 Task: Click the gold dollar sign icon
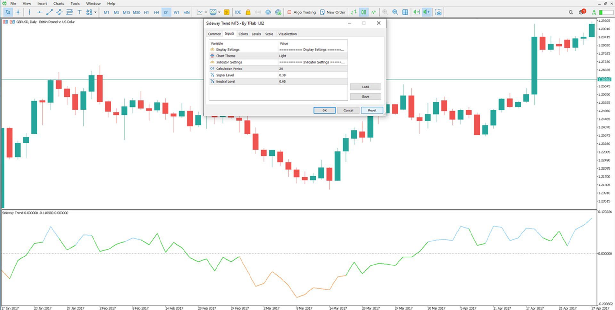pos(226,12)
